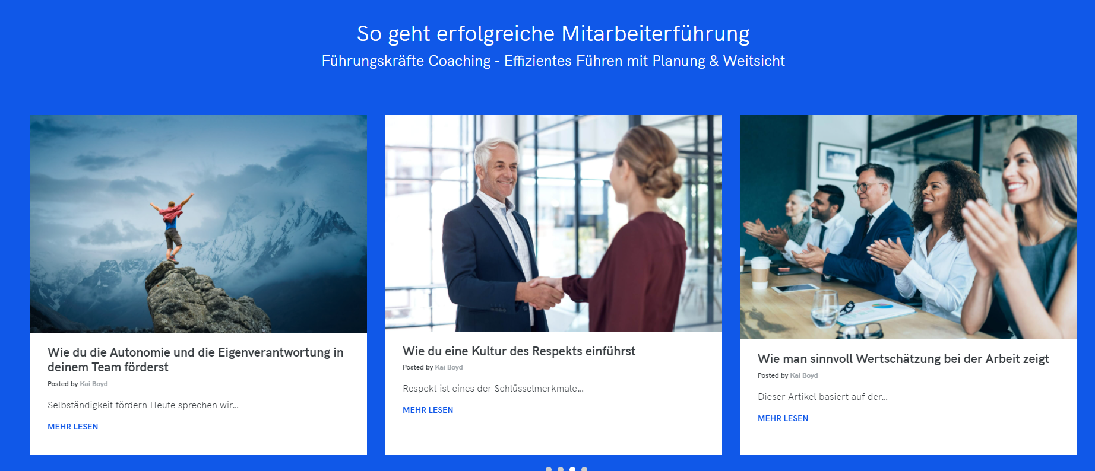Open the applauding team article image
Image resolution: width=1095 pixels, height=471 pixels.
click(909, 227)
